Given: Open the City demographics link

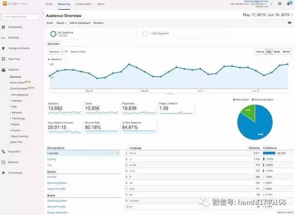Looking at the screenshot, I should pos(49,165).
